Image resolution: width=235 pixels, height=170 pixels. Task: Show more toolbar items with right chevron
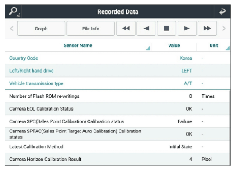(x=224, y=29)
